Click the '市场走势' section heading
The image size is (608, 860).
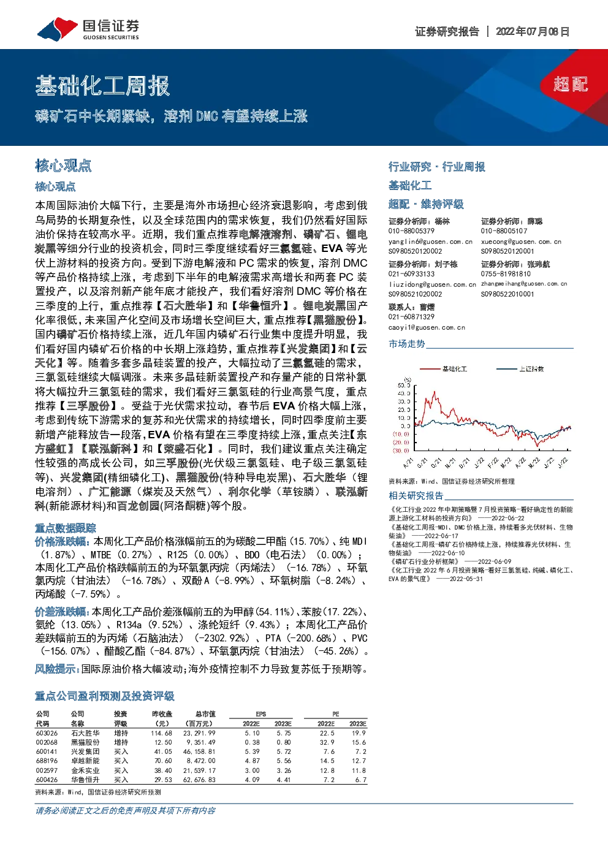407,344
